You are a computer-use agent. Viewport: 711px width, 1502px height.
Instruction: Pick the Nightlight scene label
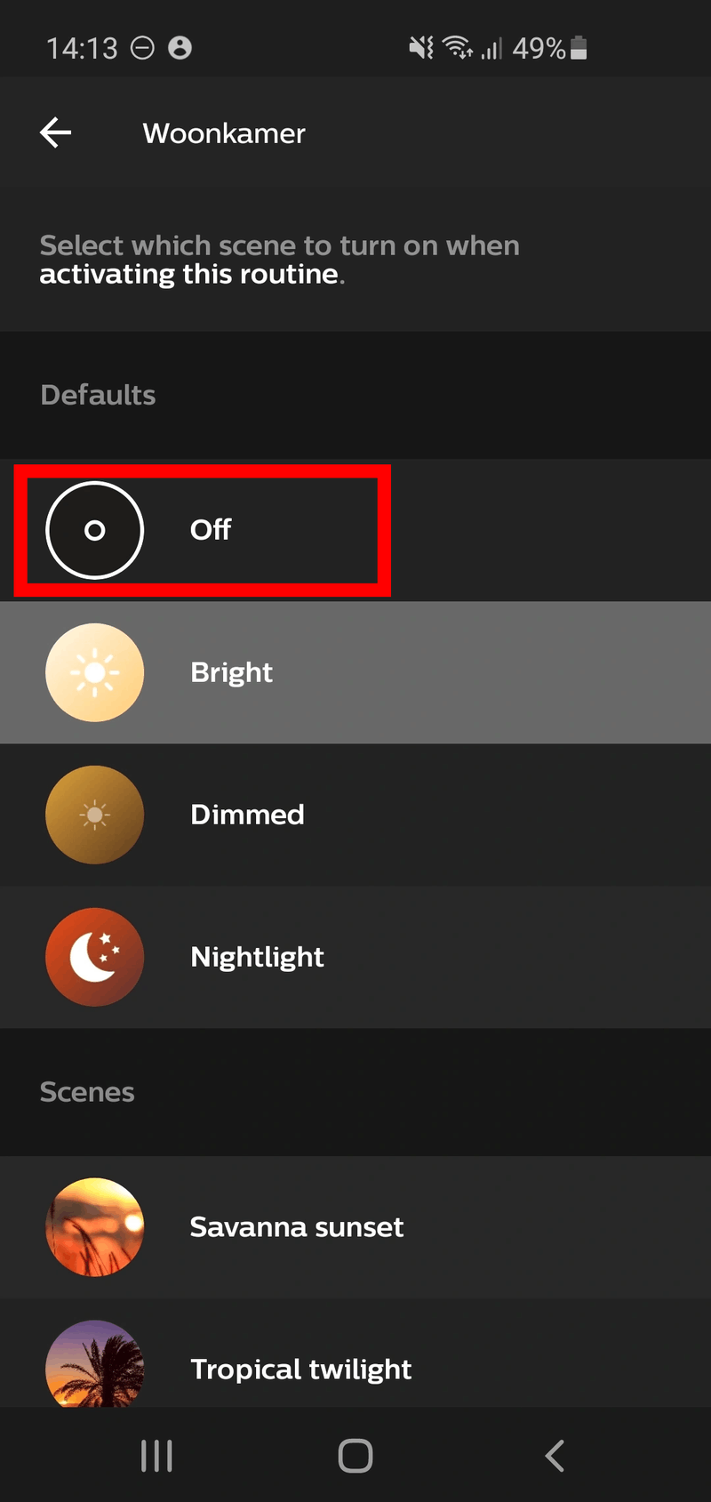(x=257, y=957)
